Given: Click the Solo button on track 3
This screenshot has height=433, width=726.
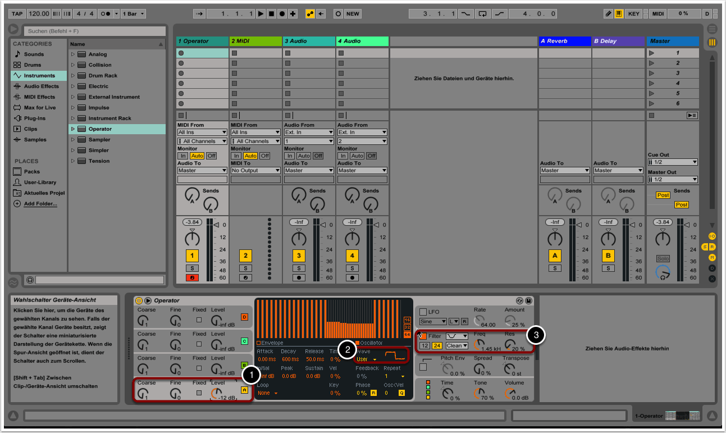Looking at the screenshot, I should click(298, 268).
